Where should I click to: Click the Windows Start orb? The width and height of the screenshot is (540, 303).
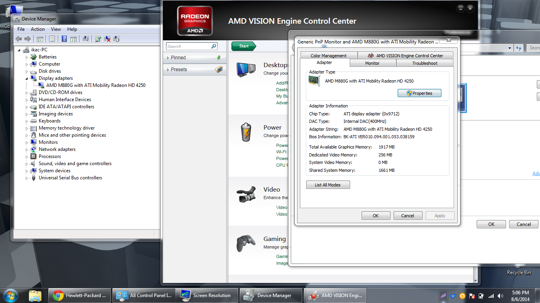[x=11, y=295]
